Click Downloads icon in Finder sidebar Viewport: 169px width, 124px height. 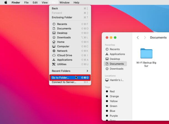coord(107,69)
